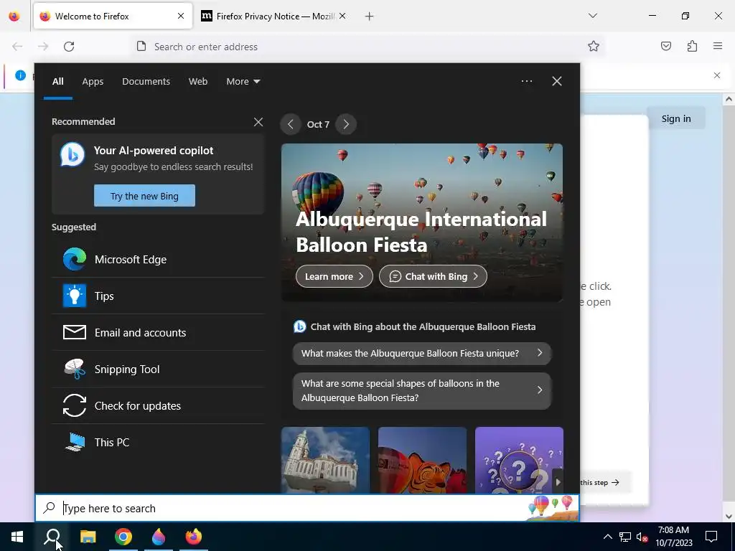Close the Windows search panel

(557, 81)
